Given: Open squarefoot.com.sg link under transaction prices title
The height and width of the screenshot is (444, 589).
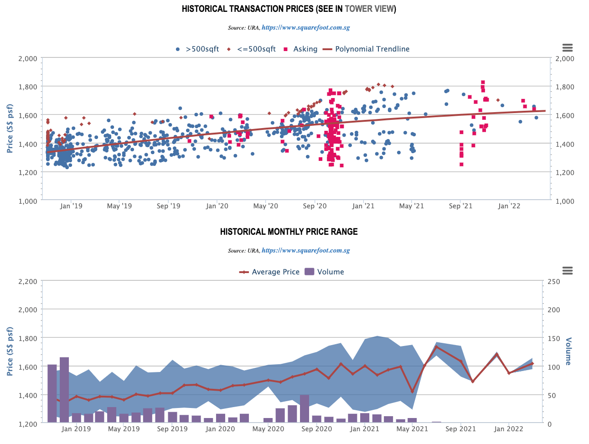Looking at the screenshot, I should coord(306,28).
